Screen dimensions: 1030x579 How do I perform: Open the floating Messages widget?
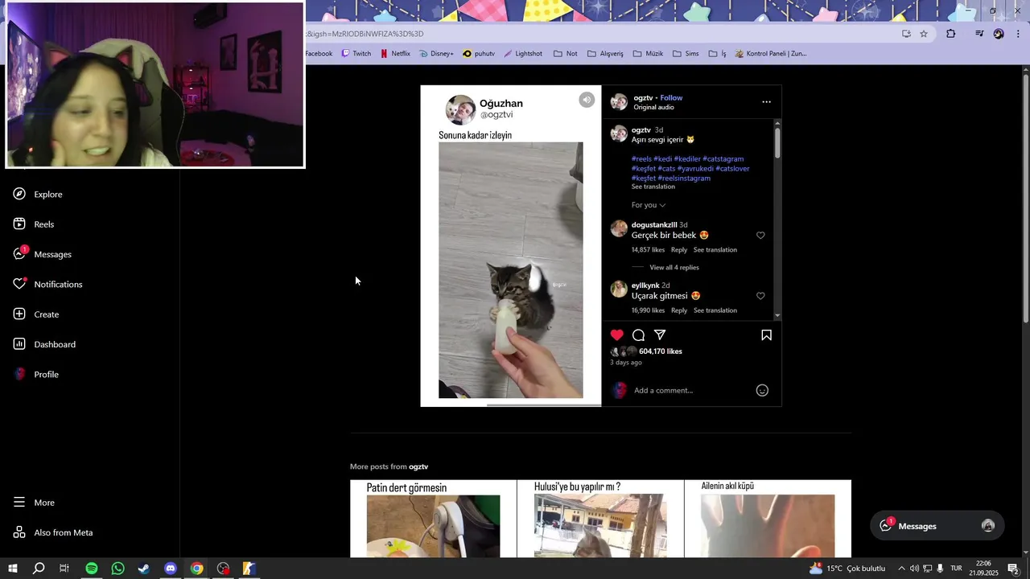tap(937, 526)
